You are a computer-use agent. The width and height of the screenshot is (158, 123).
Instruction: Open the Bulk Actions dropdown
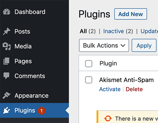(x=104, y=45)
